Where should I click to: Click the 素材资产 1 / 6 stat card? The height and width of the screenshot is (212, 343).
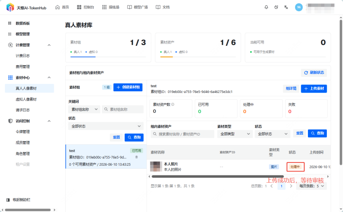pos(198,48)
